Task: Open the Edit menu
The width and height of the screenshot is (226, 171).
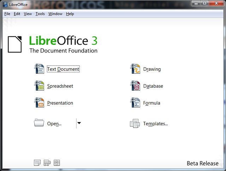Action: [17, 14]
